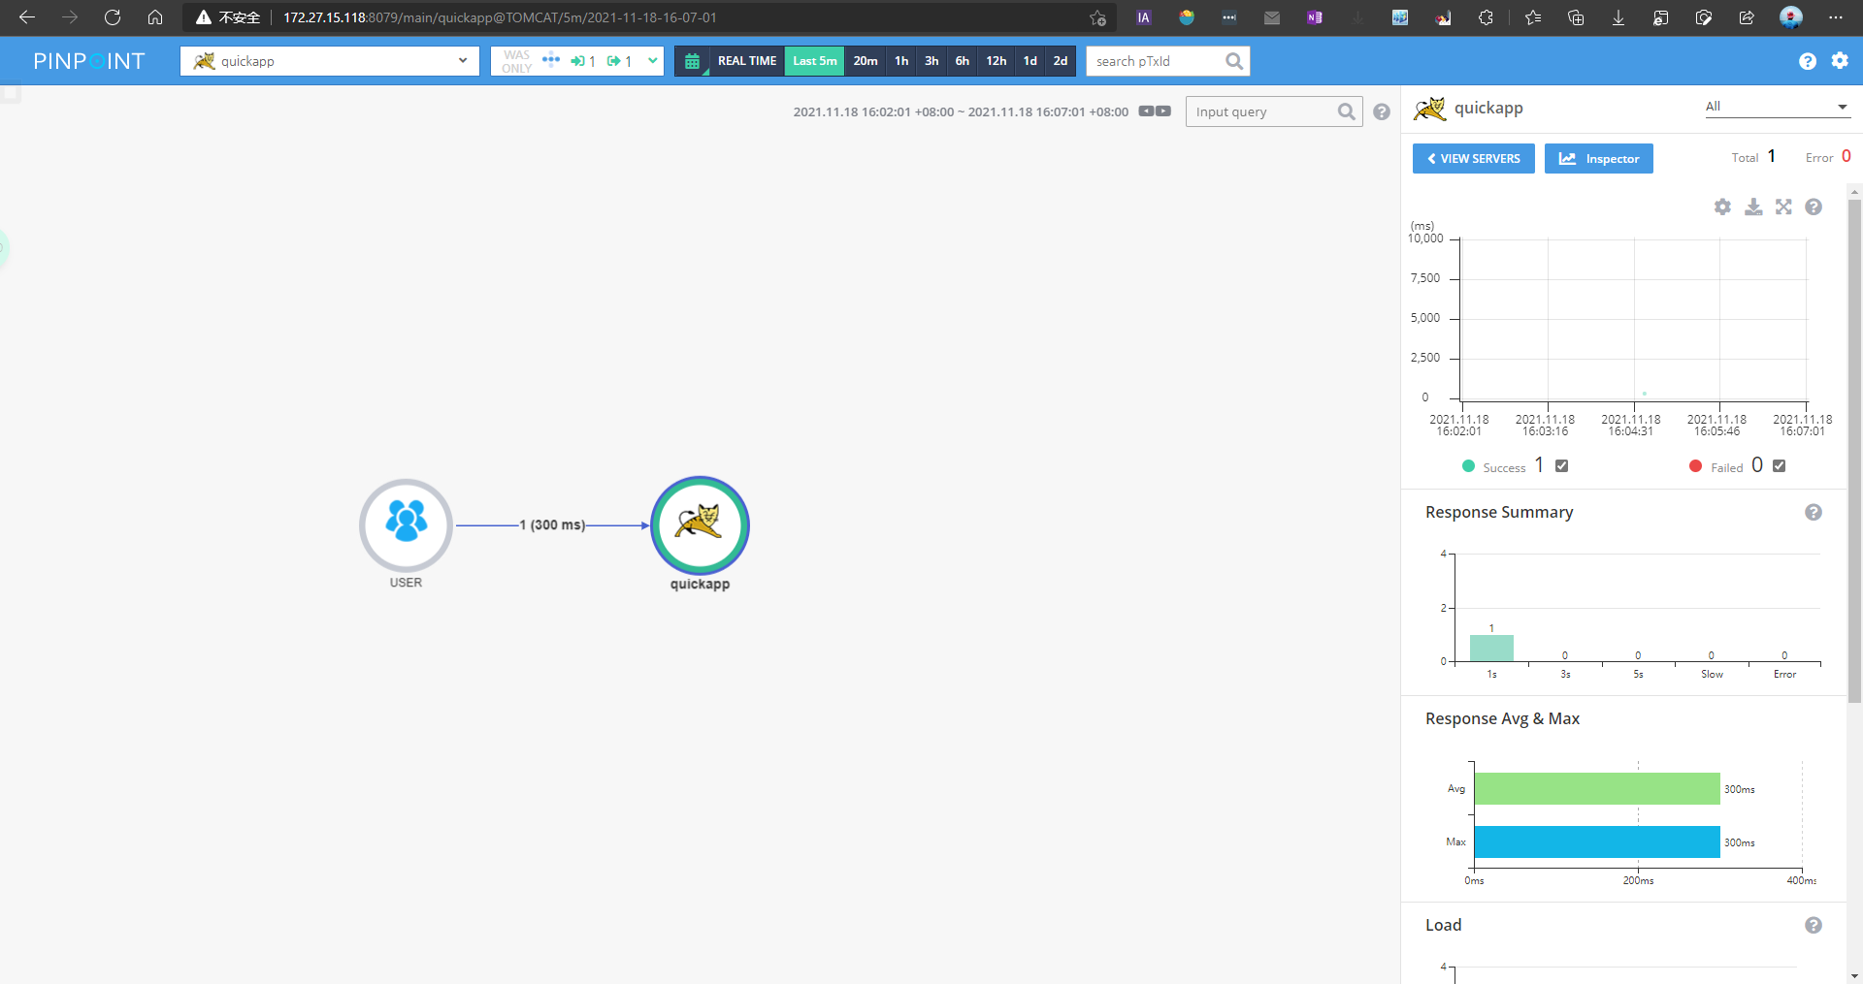Expand inbound outbound depth dropdown
The height and width of the screenshot is (984, 1863).
pos(653,61)
